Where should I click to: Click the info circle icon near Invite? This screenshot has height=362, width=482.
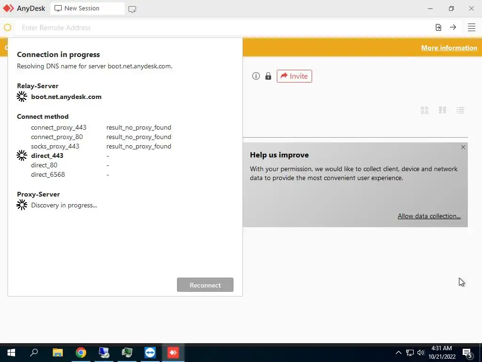[x=256, y=76]
